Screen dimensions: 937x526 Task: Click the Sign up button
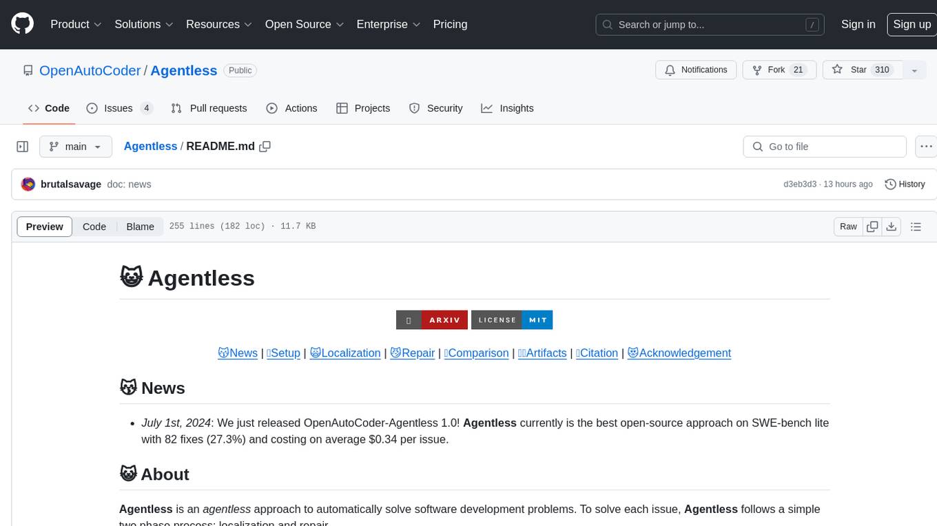click(x=912, y=24)
